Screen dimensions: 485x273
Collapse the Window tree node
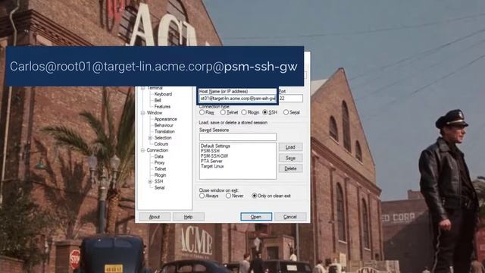(142, 113)
